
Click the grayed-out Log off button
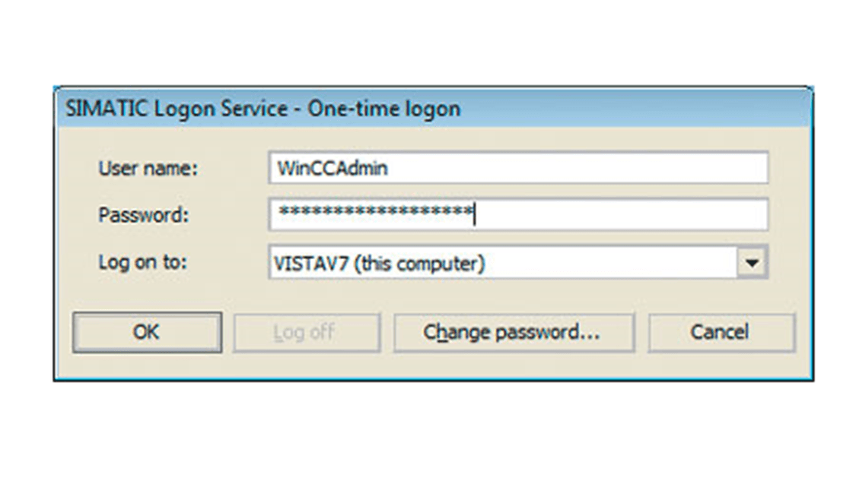click(x=307, y=332)
